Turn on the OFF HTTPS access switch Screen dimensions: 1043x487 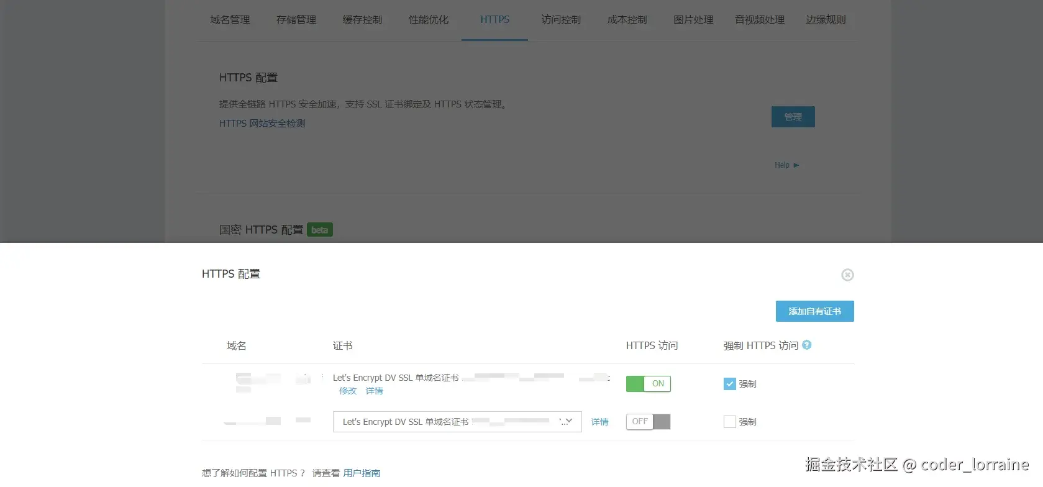coord(648,422)
